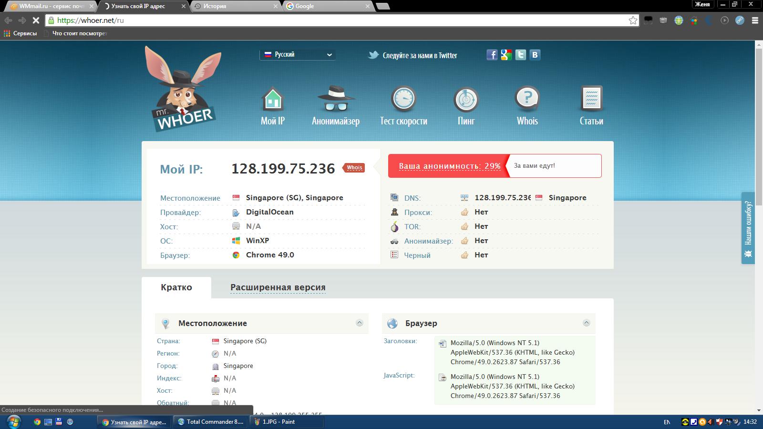Click the Женя profile button
Image resolution: width=763 pixels, height=429 pixels.
click(702, 4)
